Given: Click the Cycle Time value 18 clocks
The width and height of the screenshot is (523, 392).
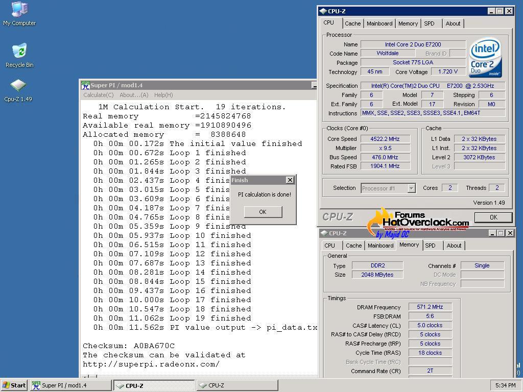Looking at the screenshot, I should pyautogui.click(x=430, y=353).
